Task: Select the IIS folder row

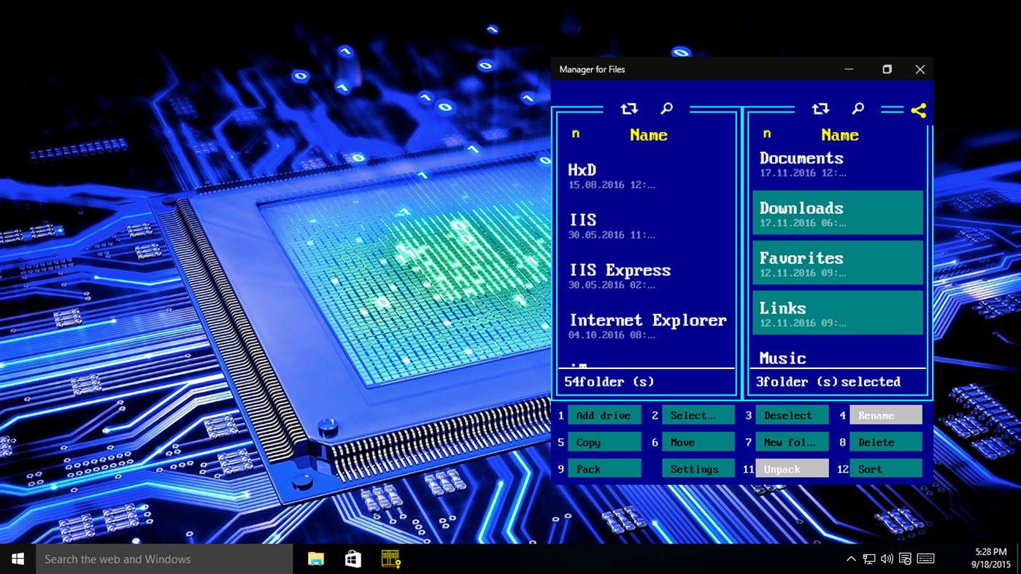Action: click(x=646, y=226)
